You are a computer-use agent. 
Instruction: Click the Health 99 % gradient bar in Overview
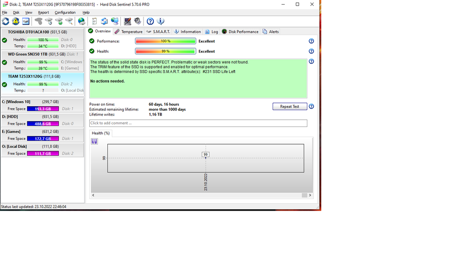165,51
